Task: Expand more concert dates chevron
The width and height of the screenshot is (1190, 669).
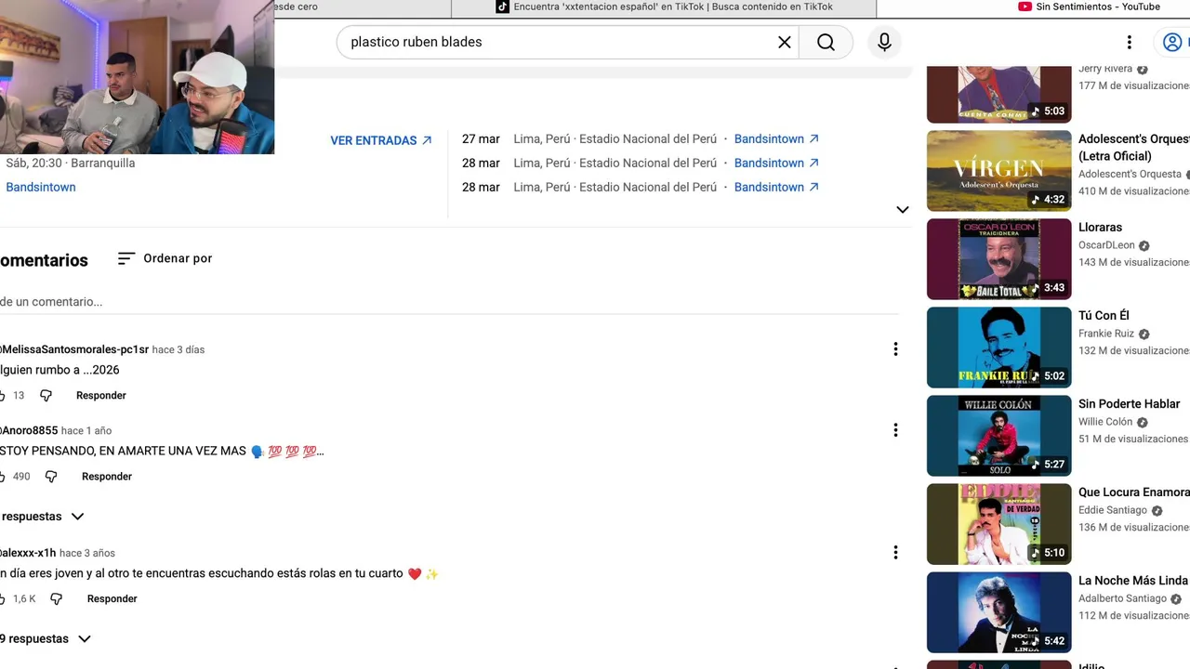Action: [x=902, y=210]
